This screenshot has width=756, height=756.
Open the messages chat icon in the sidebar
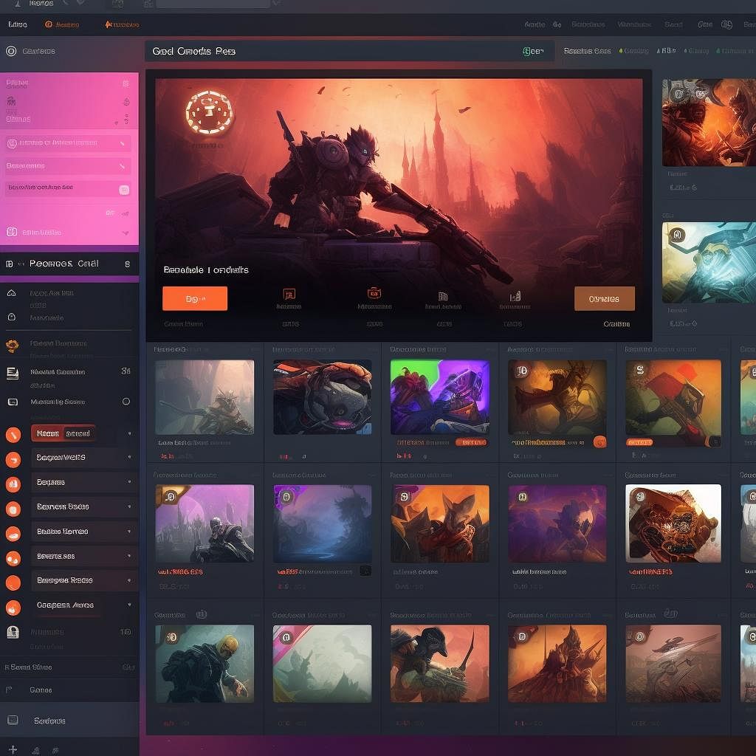click(12, 402)
